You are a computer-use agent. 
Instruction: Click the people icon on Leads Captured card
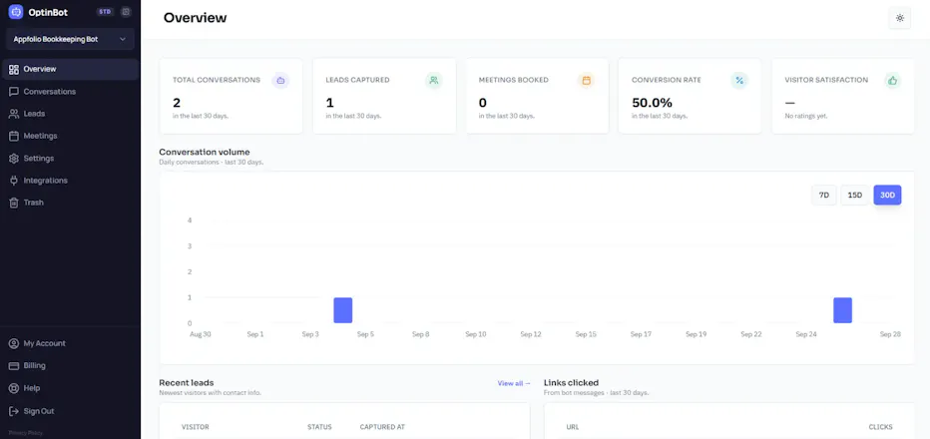[x=433, y=80]
